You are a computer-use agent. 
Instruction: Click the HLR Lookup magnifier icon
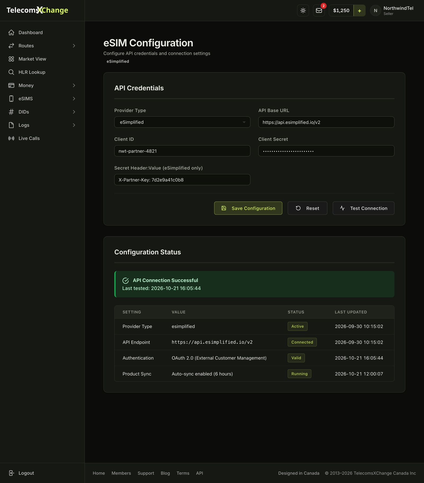point(11,72)
